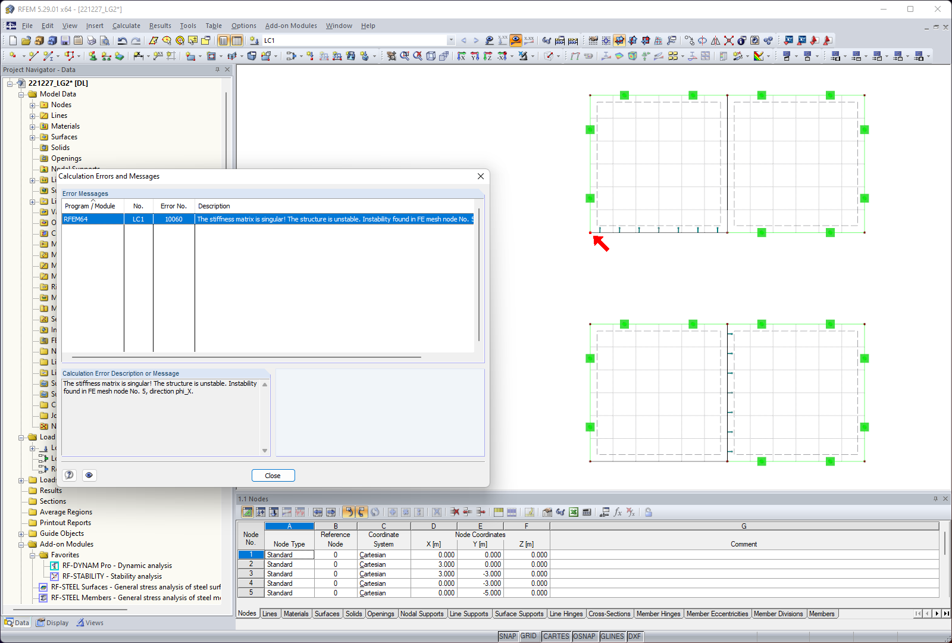Click the horizontal scrollbar in the error message list
The width and height of the screenshot is (952, 643).
point(246,357)
